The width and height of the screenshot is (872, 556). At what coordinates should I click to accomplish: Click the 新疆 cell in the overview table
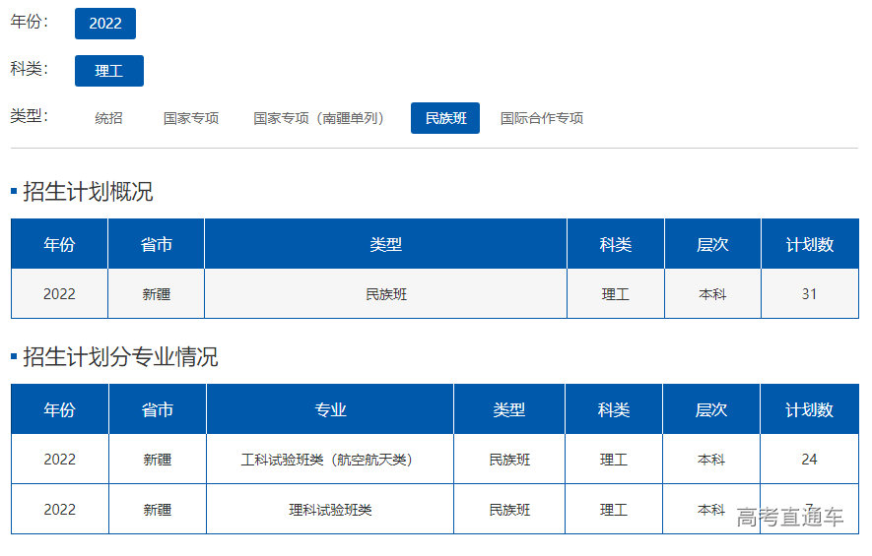pyautogui.click(x=157, y=294)
